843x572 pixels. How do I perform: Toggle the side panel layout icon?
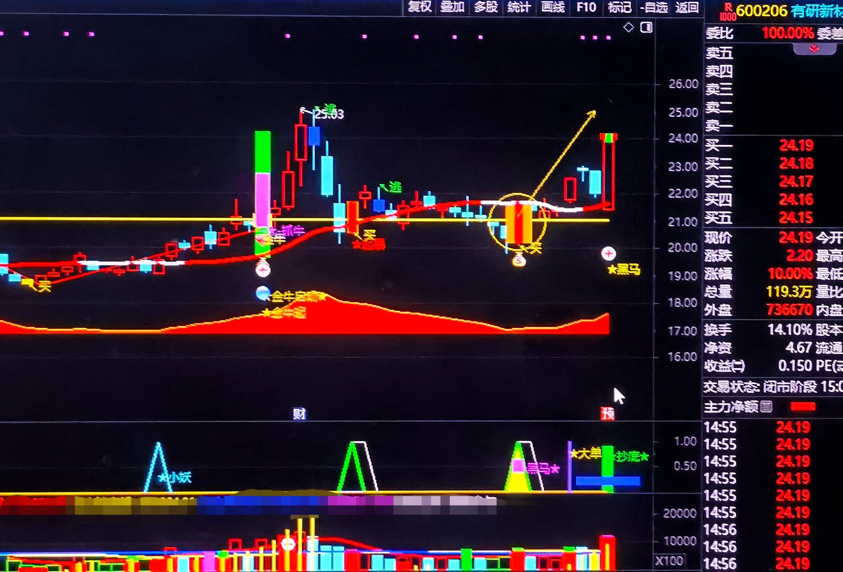(646, 28)
